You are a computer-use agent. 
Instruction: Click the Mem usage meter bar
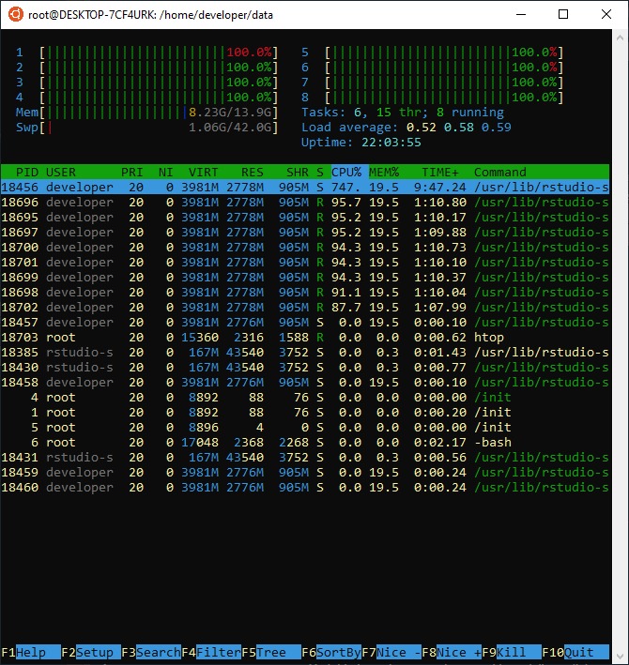(x=146, y=113)
